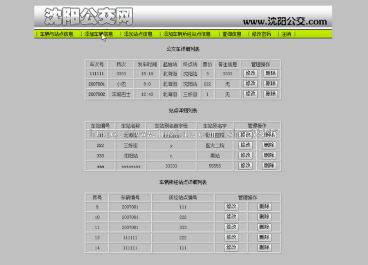
Task: Click the 备注信息 column header
Action: [x=227, y=64]
